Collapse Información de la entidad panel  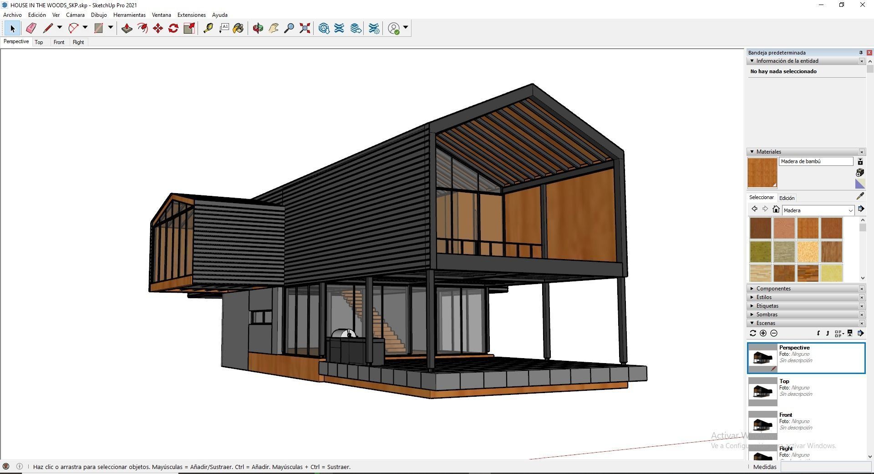point(807,61)
